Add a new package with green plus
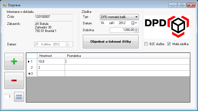The image size is (198, 111). 14,61
